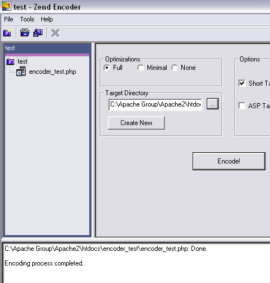Viewport: 270px width, 283px height.
Task: Click the grey X delete toolbar icon
Action: pos(55,33)
